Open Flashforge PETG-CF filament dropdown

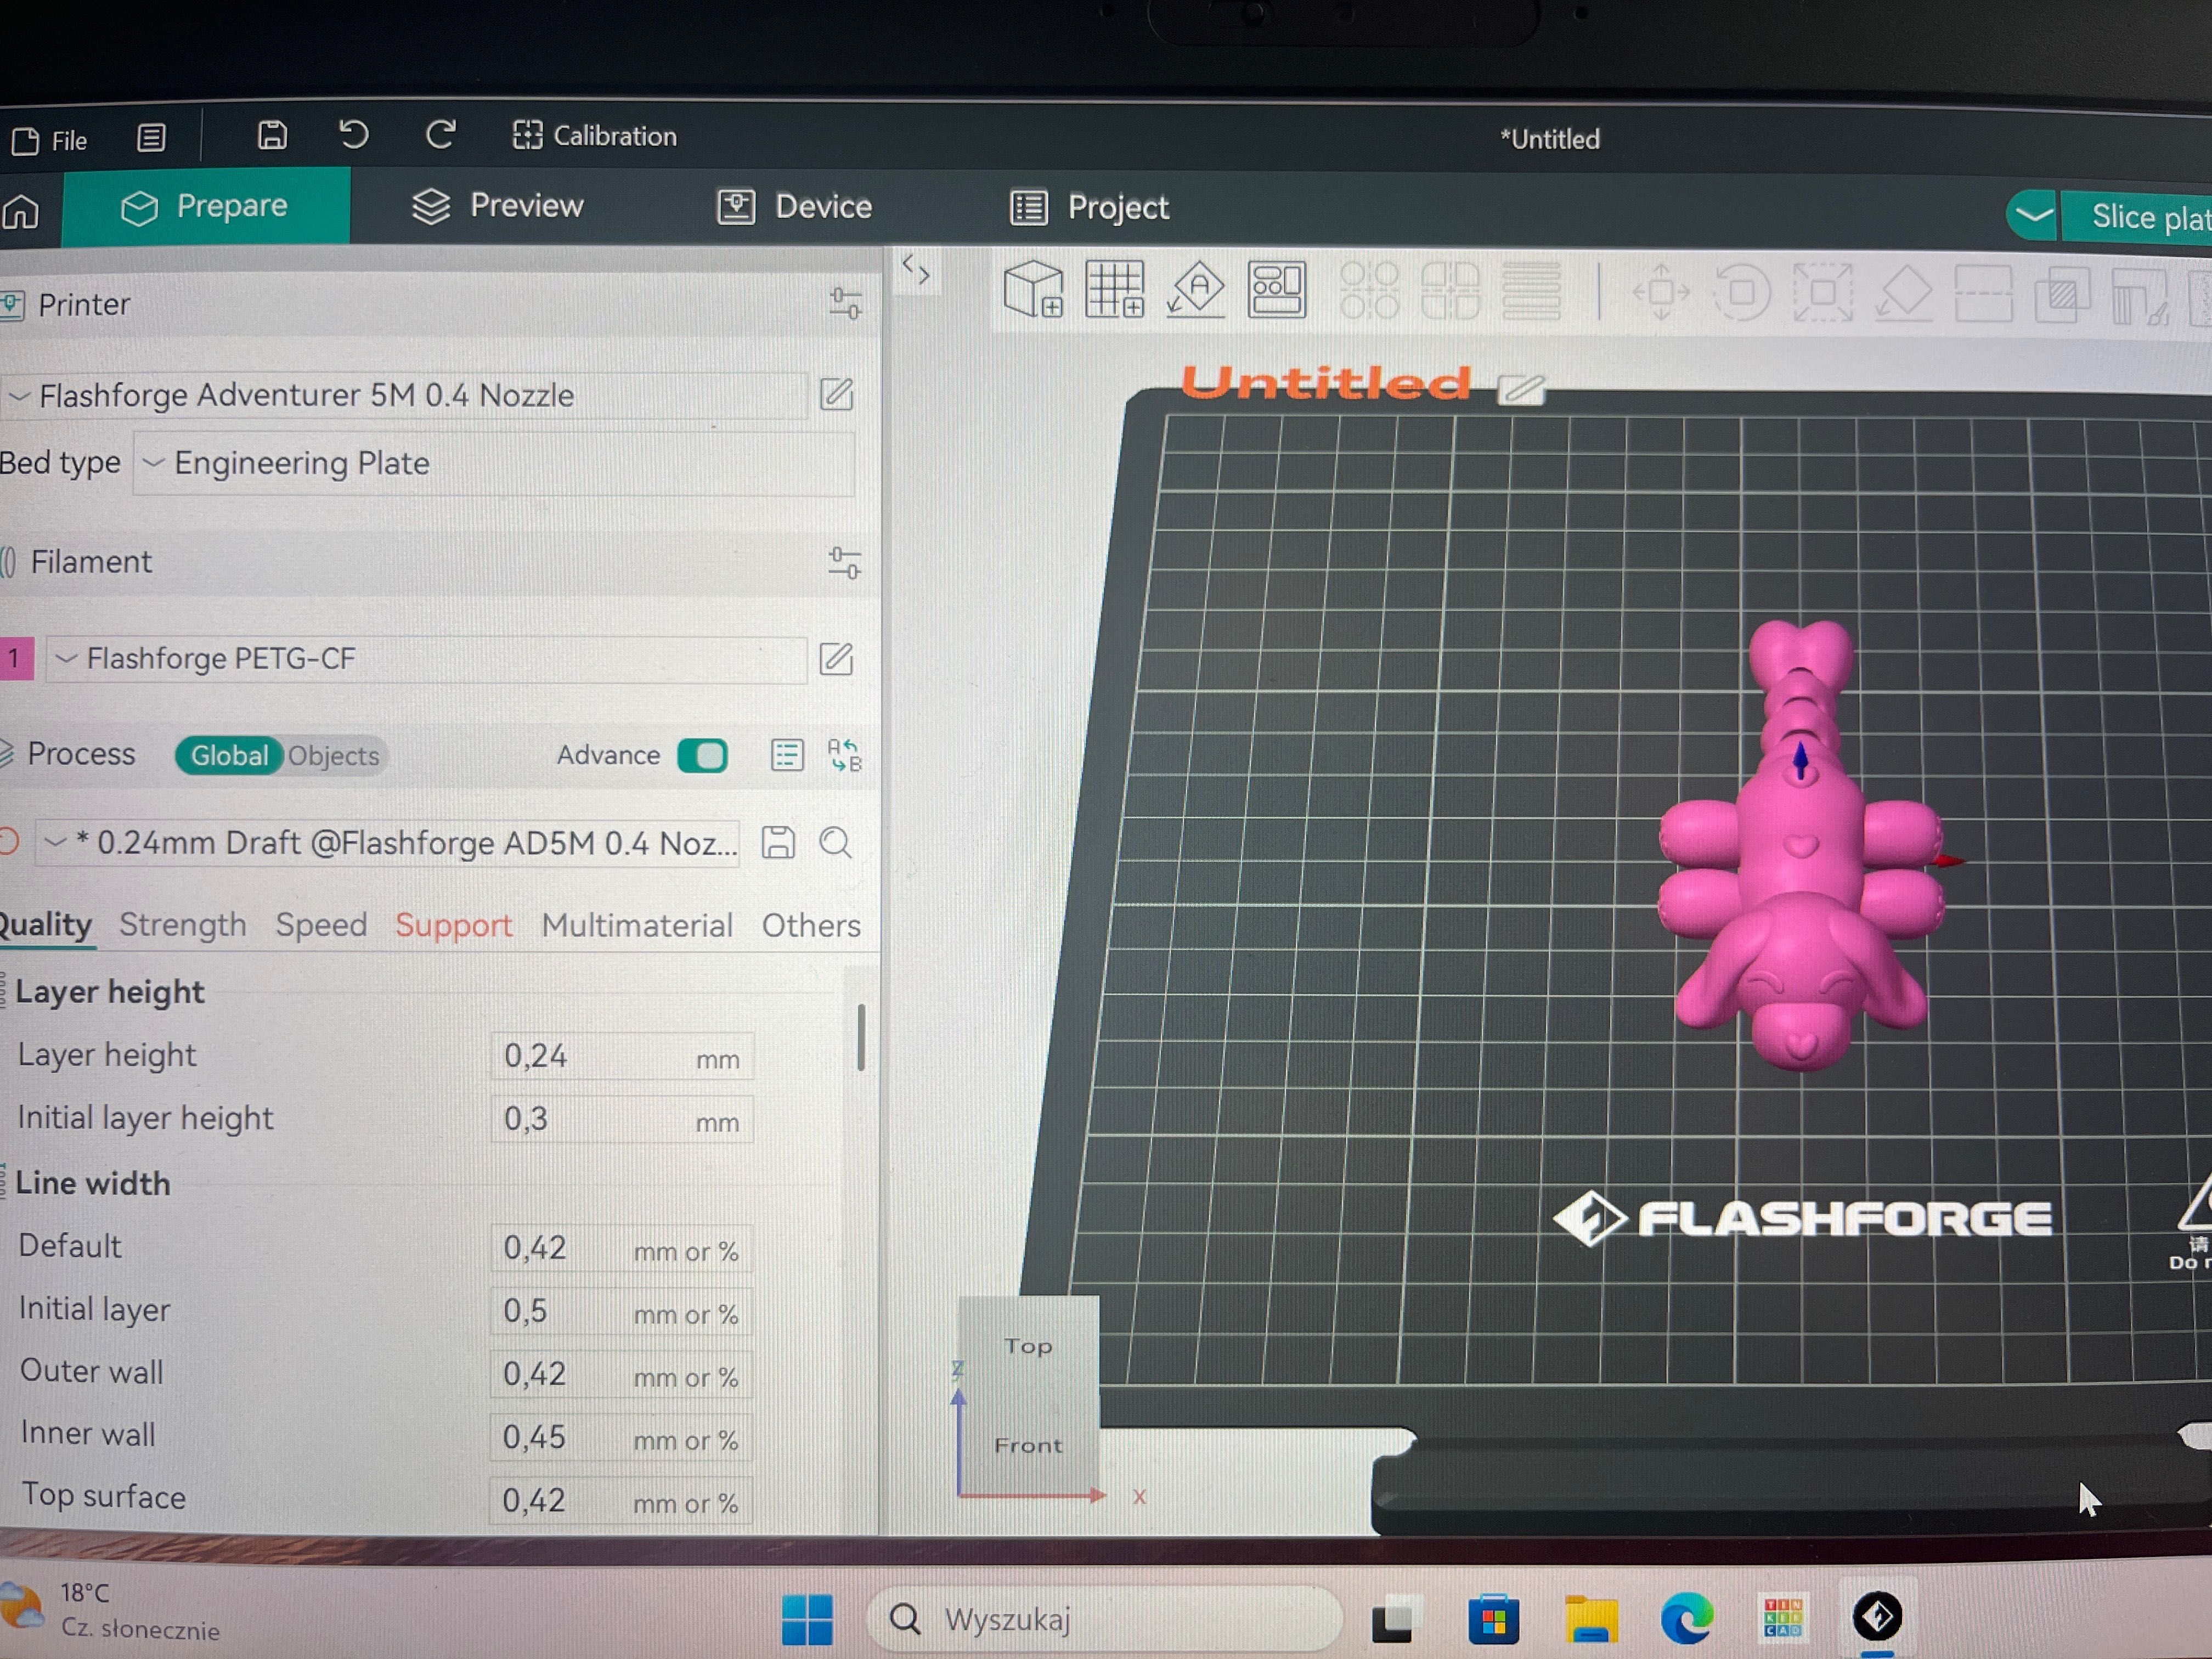point(427,659)
